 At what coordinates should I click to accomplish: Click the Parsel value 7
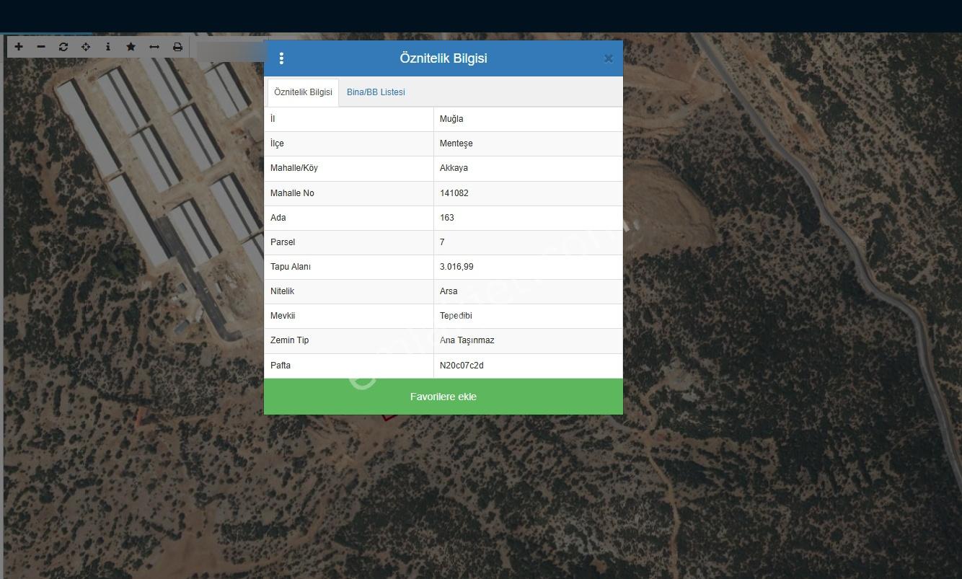pyautogui.click(x=442, y=242)
